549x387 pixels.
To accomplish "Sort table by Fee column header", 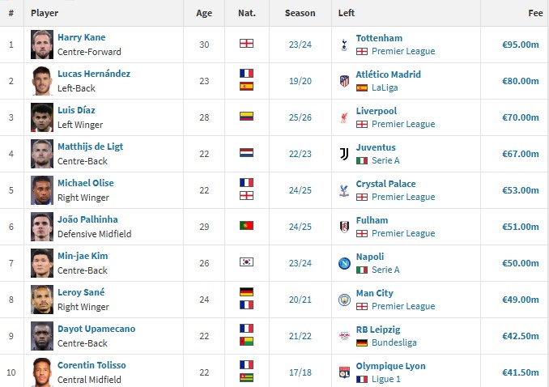I will coord(535,13).
